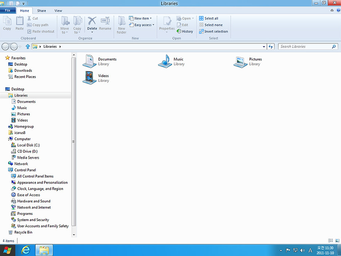The height and width of the screenshot is (256, 341).
Task: Open the Action Center flag icon
Action: coord(288,250)
